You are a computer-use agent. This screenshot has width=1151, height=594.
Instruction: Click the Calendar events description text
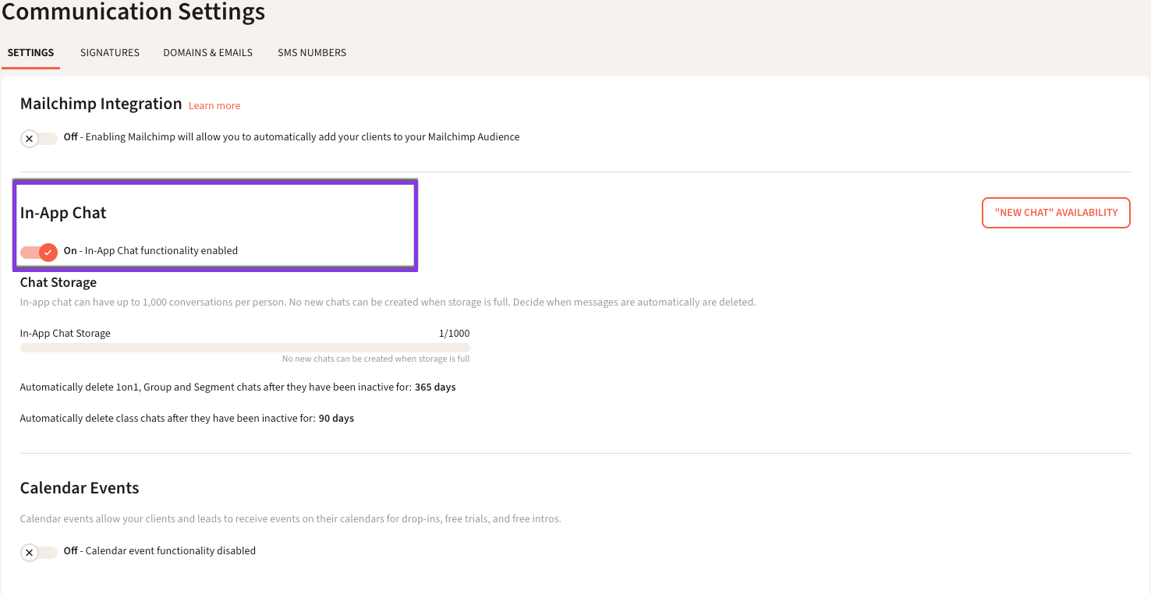point(290,519)
